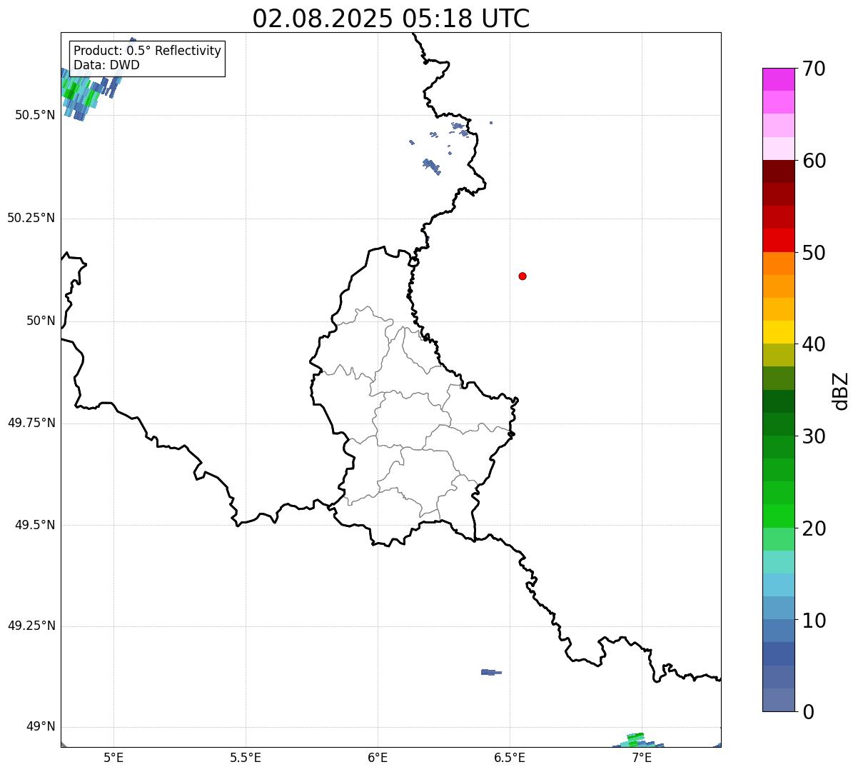The image size is (858, 772).
Task: Click the plot title 02.08.2025 05:18 UTC
Action: tap(391, 19)
